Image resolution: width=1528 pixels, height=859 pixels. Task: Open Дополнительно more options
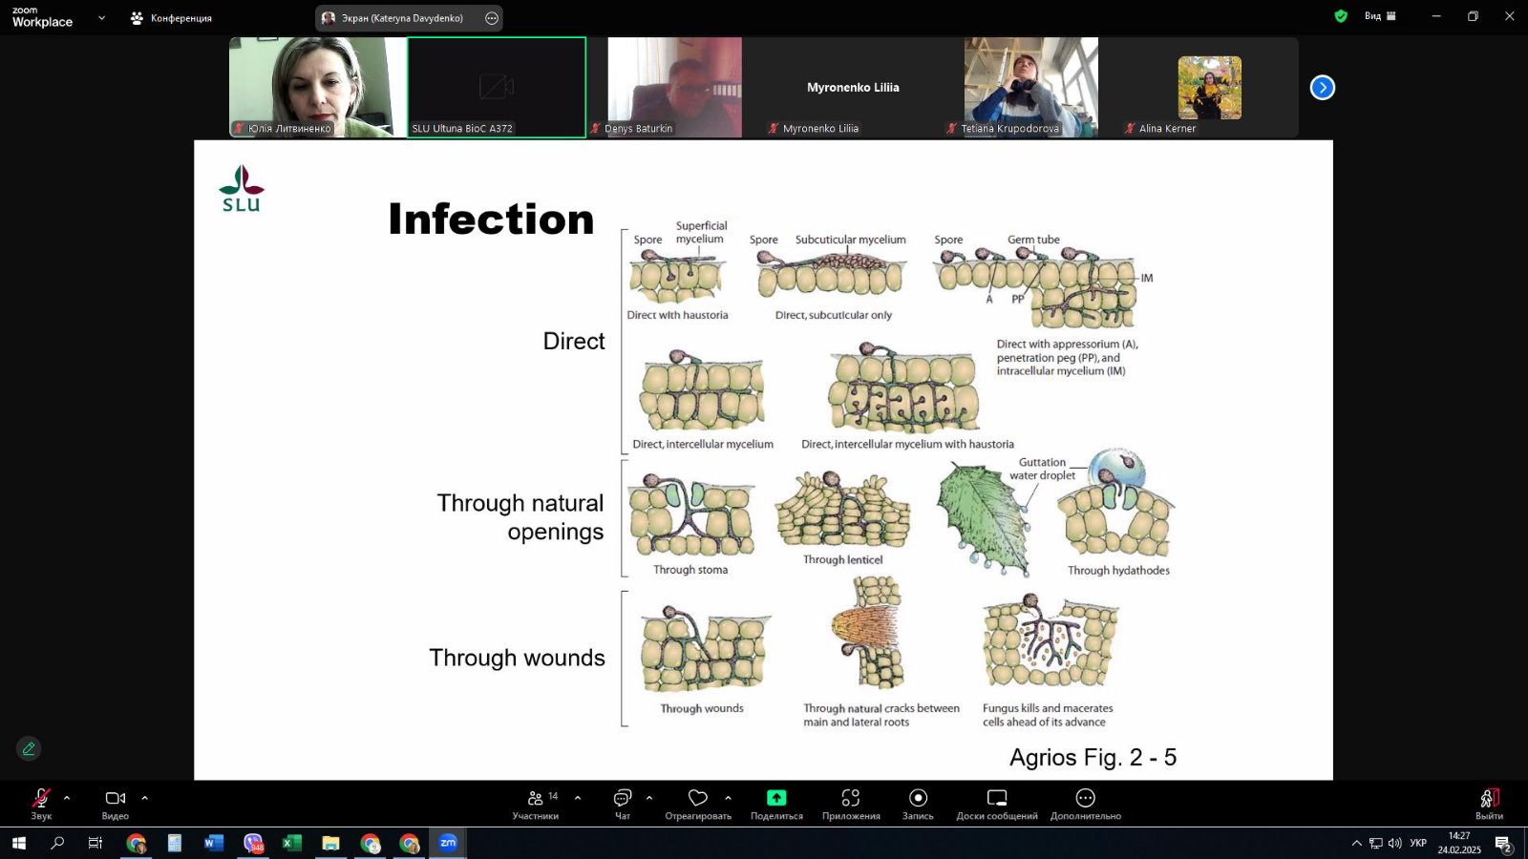click(1086, 803)
